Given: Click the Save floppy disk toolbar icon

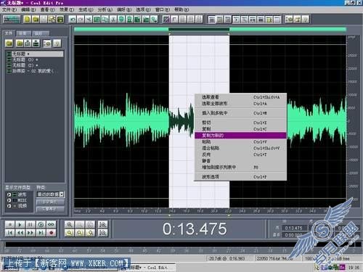Looking at the screenshot, I should [x=60, y=19].
